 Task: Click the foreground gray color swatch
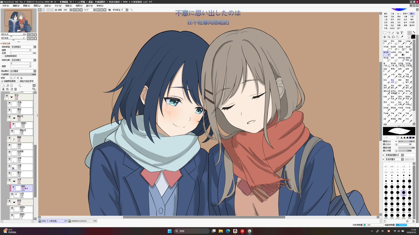pyautogui.click(x=410, y=33)
